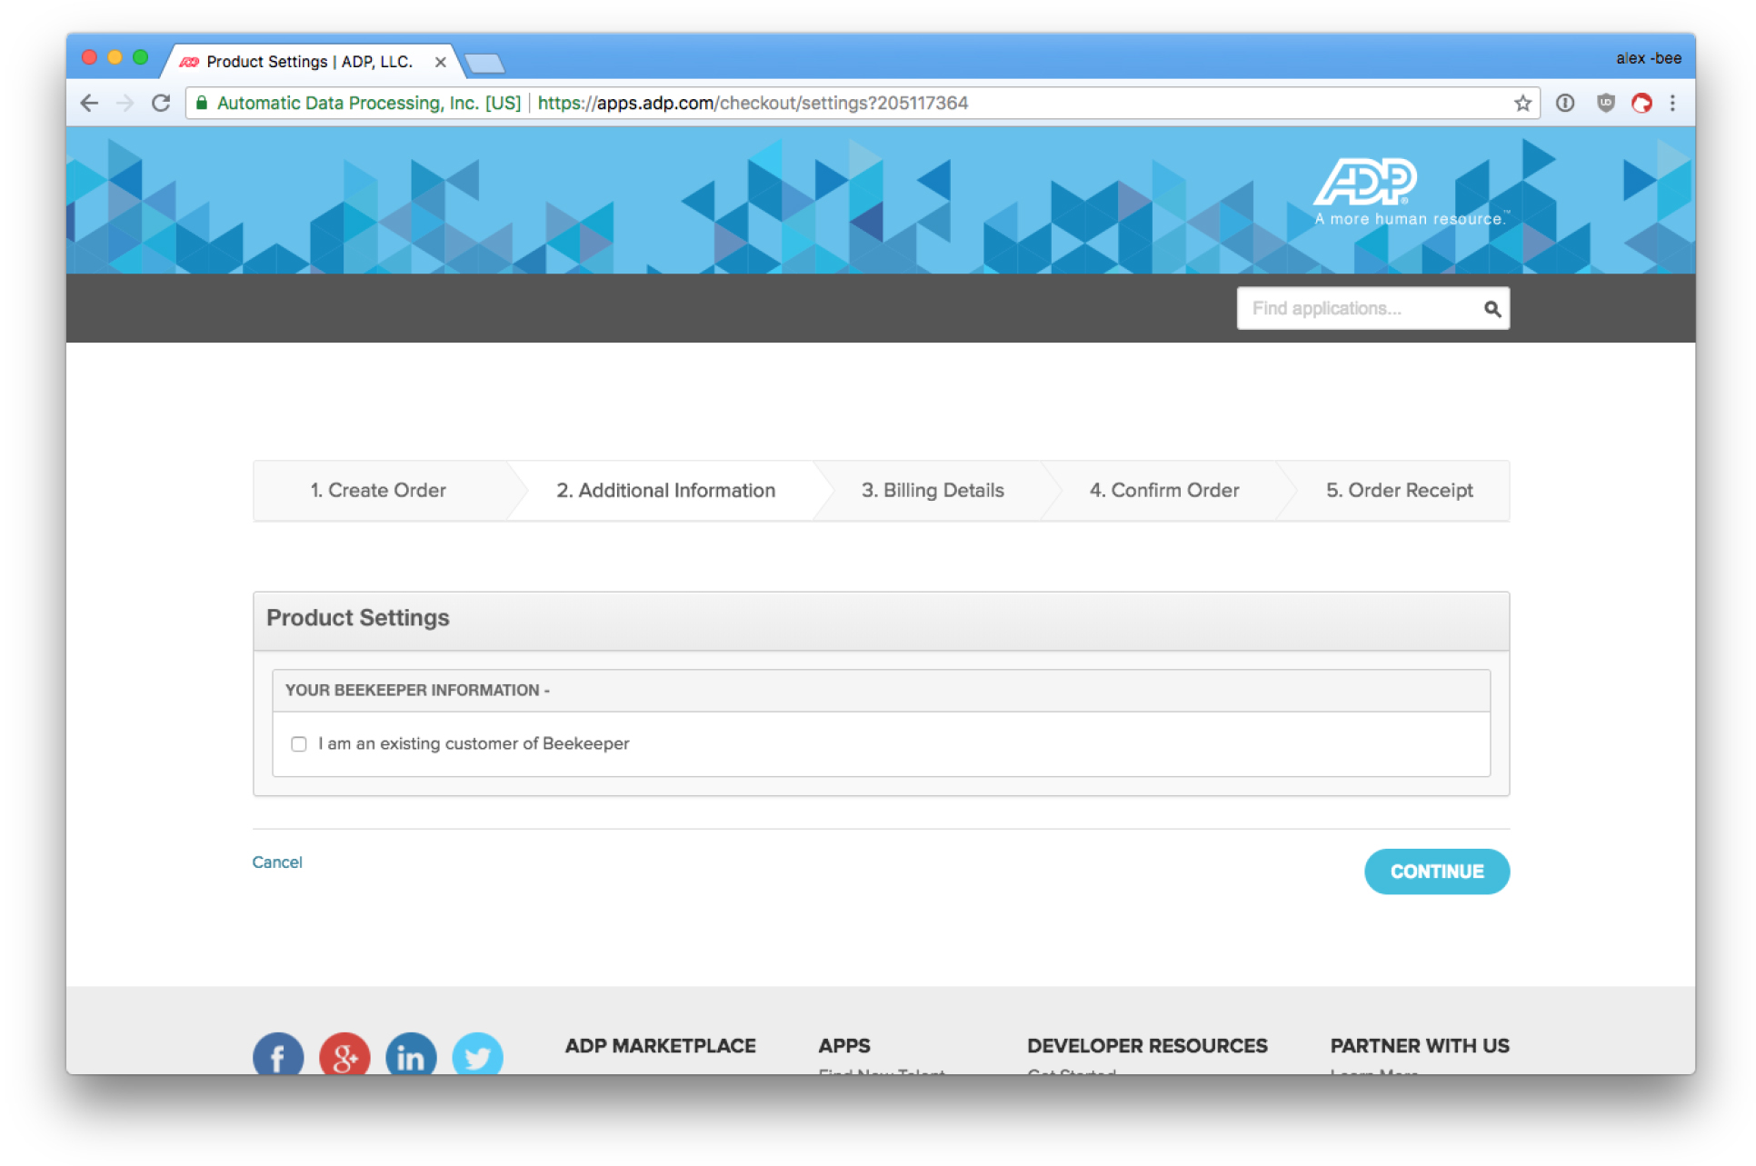Click the 'Product Settings' panel title
Image resolution: width=1756 pixels, height=1166 pixels.
pos(357,618)
